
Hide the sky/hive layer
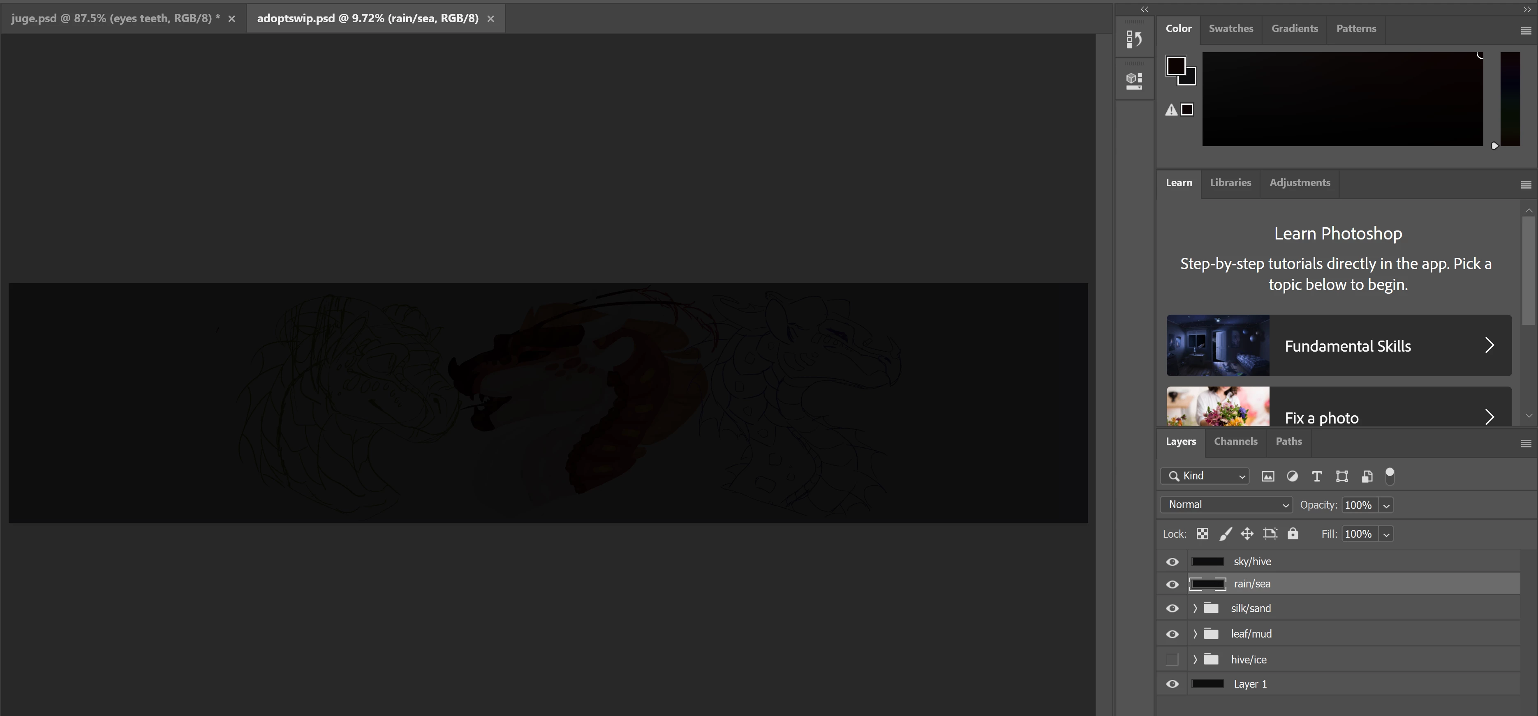pos(1172,562)
